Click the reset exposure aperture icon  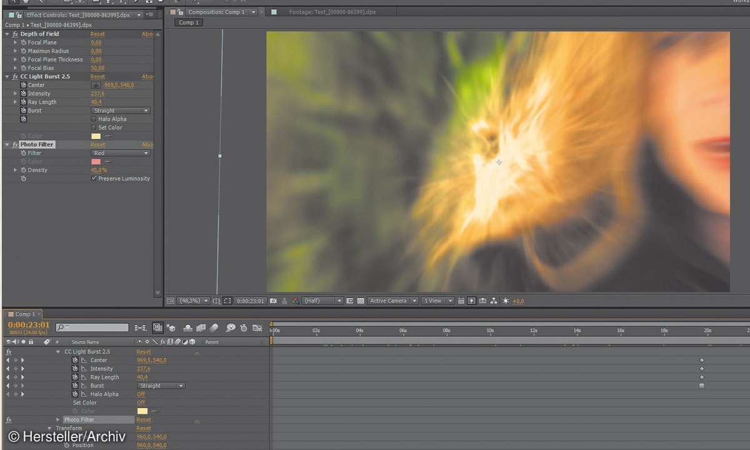click(x=506, y=301)
